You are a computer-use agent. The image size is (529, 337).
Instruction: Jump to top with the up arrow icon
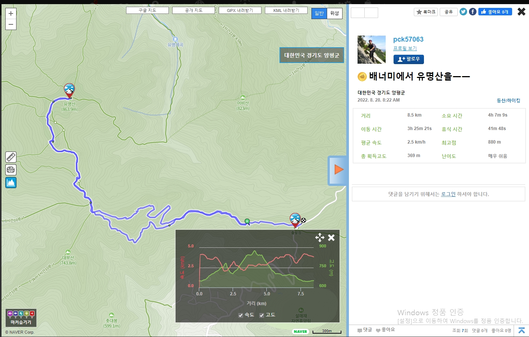click(x=521, y=330)
